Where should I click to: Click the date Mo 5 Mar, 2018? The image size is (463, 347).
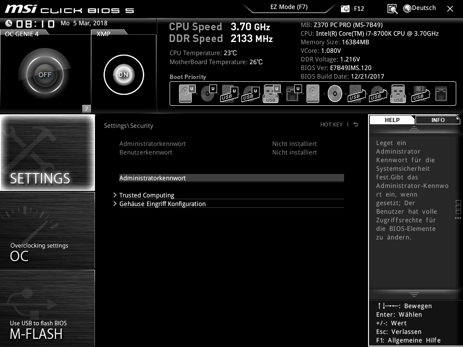click(84, 23)
